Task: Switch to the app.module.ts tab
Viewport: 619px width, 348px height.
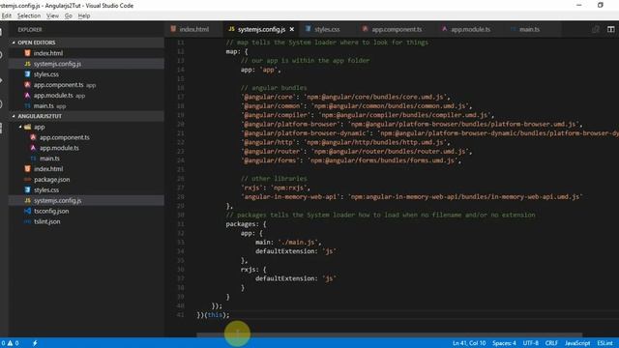Action: pos(470,30)
